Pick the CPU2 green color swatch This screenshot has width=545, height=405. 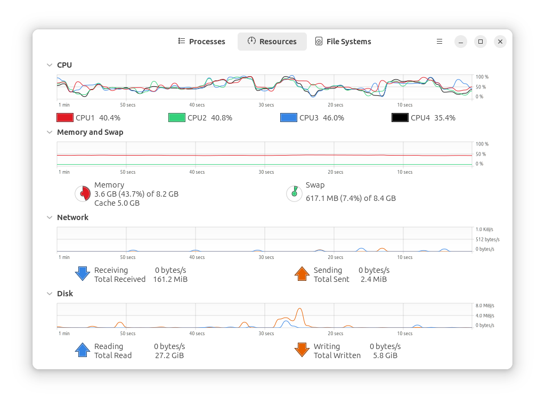pos(177,118)
